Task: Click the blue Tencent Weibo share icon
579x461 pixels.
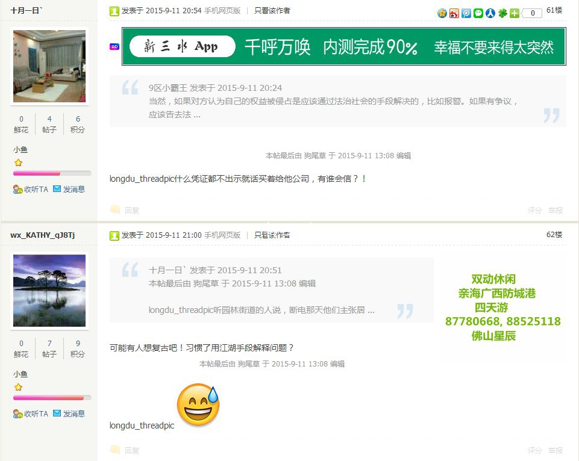Action: pos(466,13)
